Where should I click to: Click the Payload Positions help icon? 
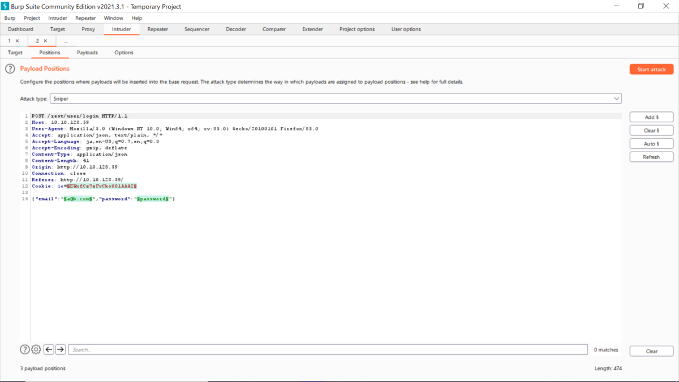10,68
